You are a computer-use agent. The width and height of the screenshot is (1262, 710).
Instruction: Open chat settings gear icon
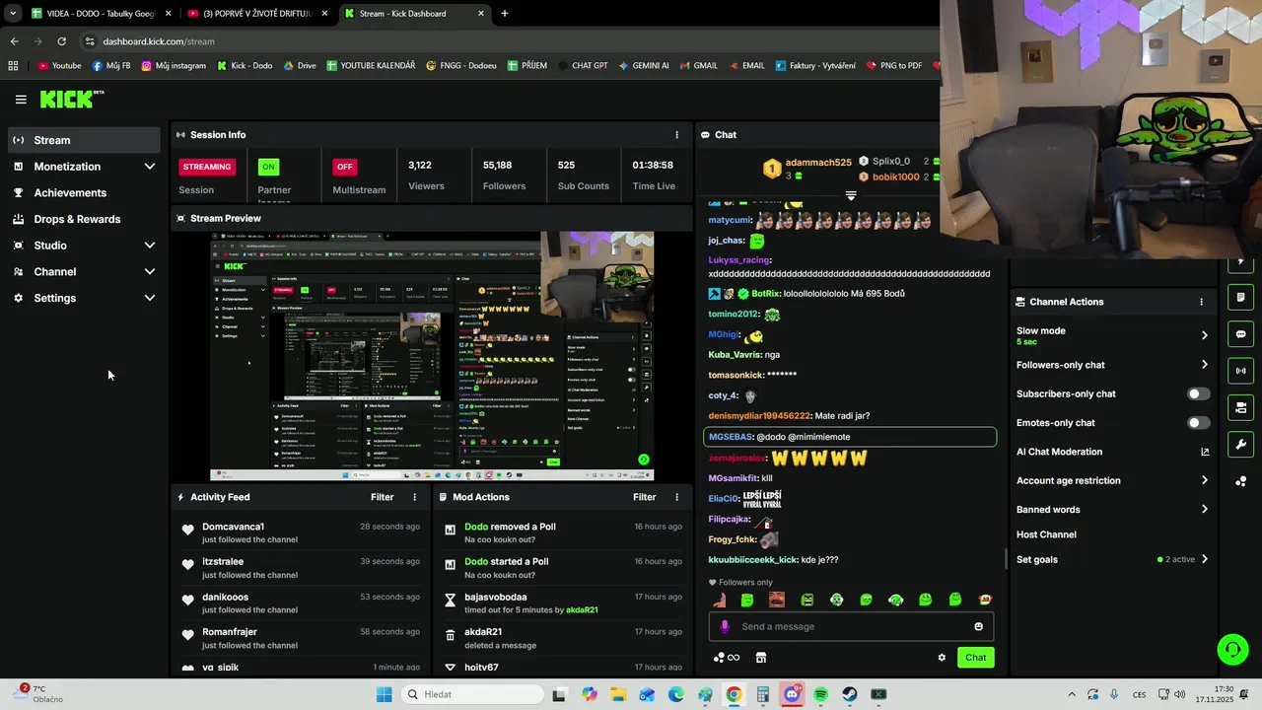coord(942,658)
